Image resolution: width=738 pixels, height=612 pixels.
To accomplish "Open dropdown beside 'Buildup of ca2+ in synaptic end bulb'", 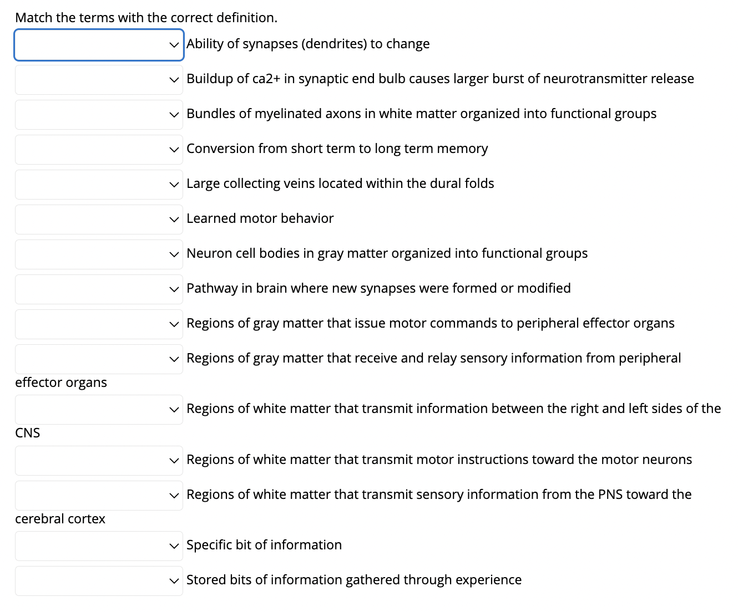I will [x=99, y=80].
